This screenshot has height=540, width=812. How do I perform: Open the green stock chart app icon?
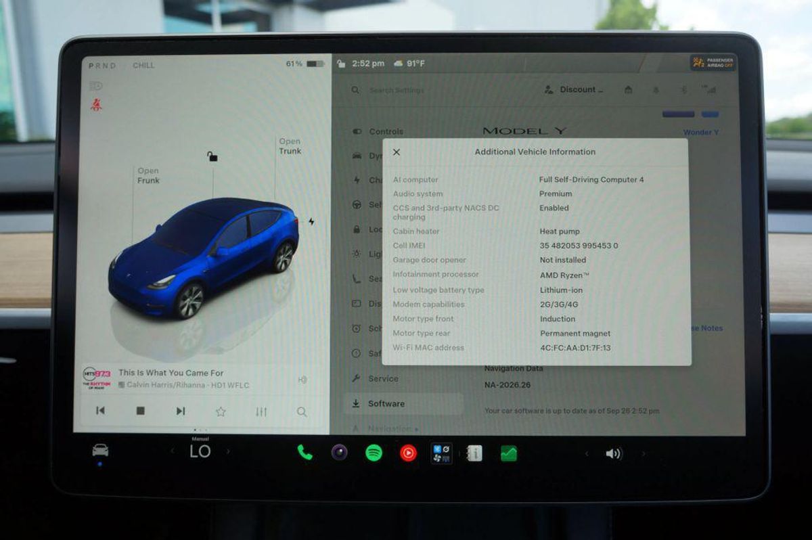tap(509, 453)
